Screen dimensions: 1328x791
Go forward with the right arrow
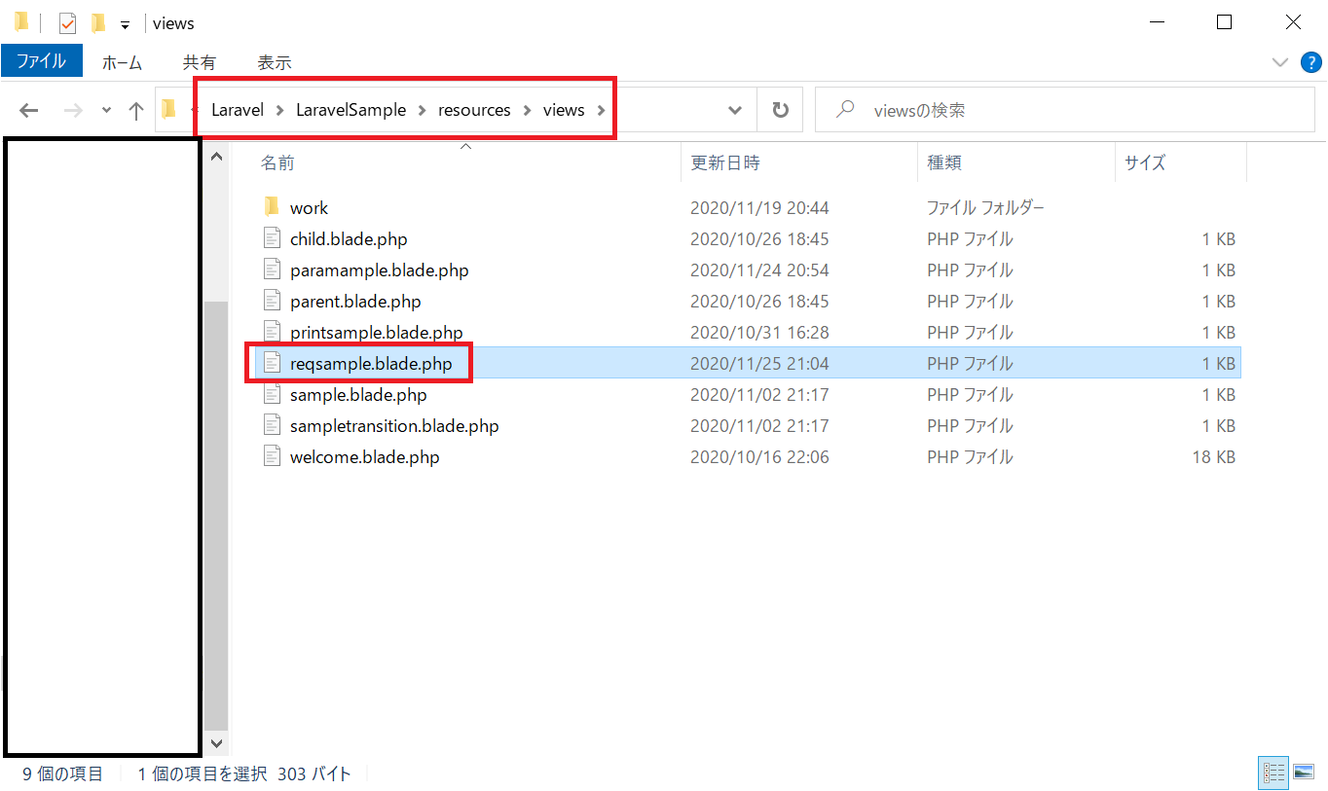72,110
